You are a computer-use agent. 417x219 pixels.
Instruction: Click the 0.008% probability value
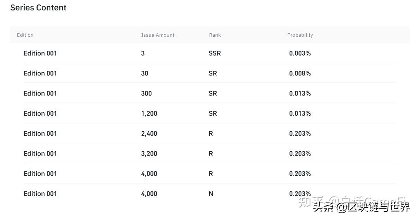(x=300, y=74)
